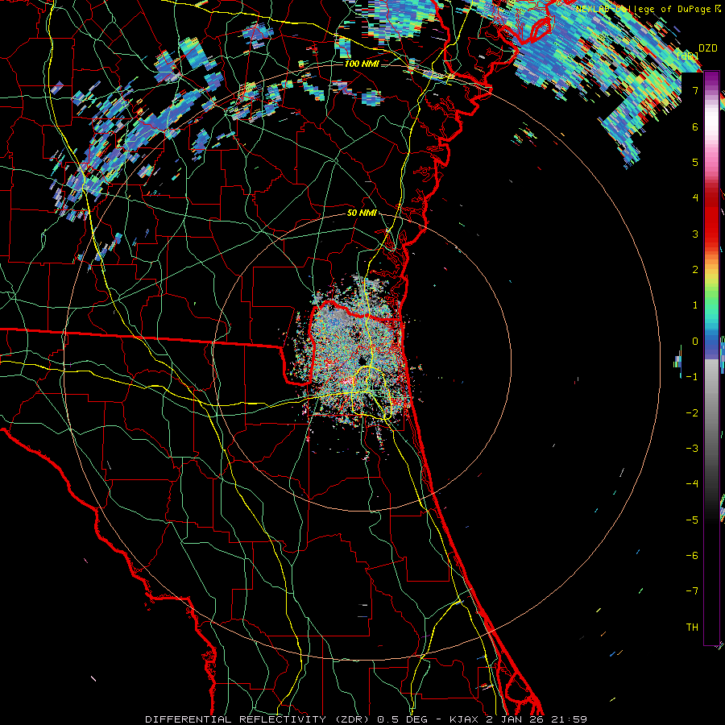Click the "0.5 DEG" elevation angle text

pyautogui.click(x=402, y=719)
